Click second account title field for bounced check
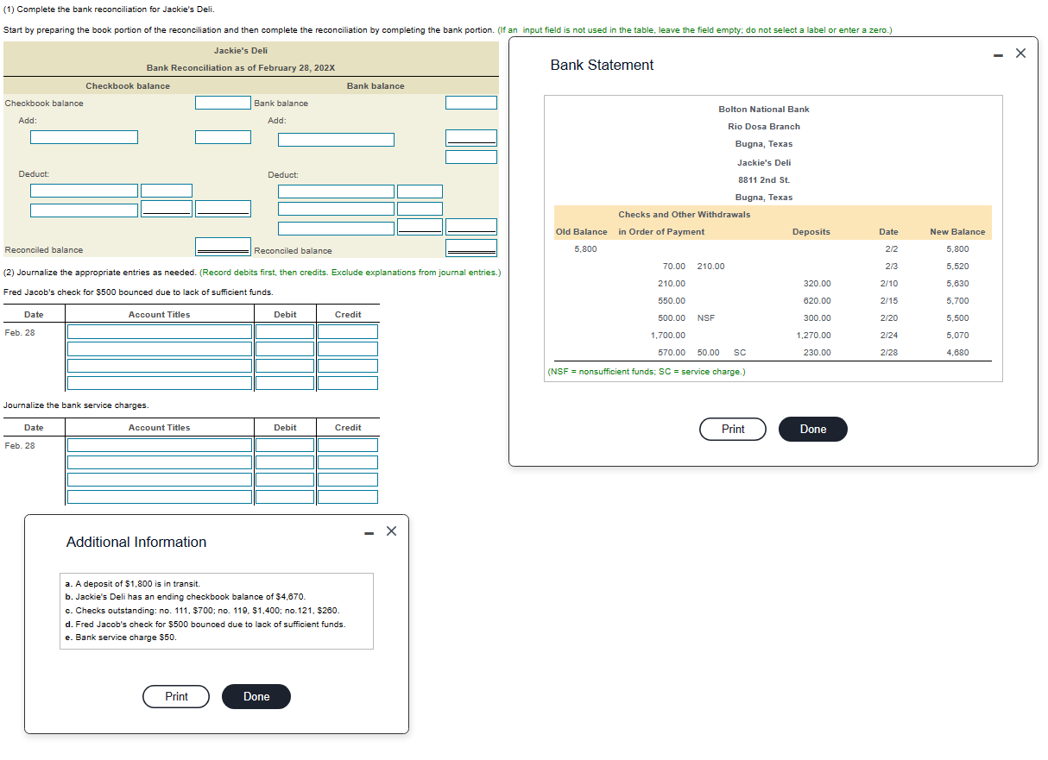This screenshot has width=1048, height=760. (x=160, y=349)
